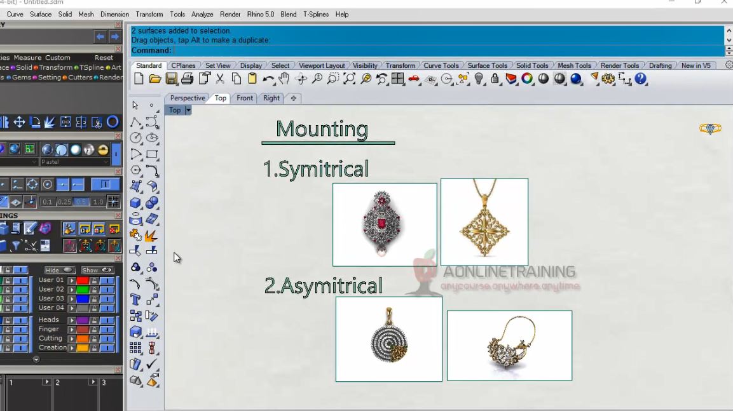Select the Sphere tool in the side toolbar

tap(151, 202)
